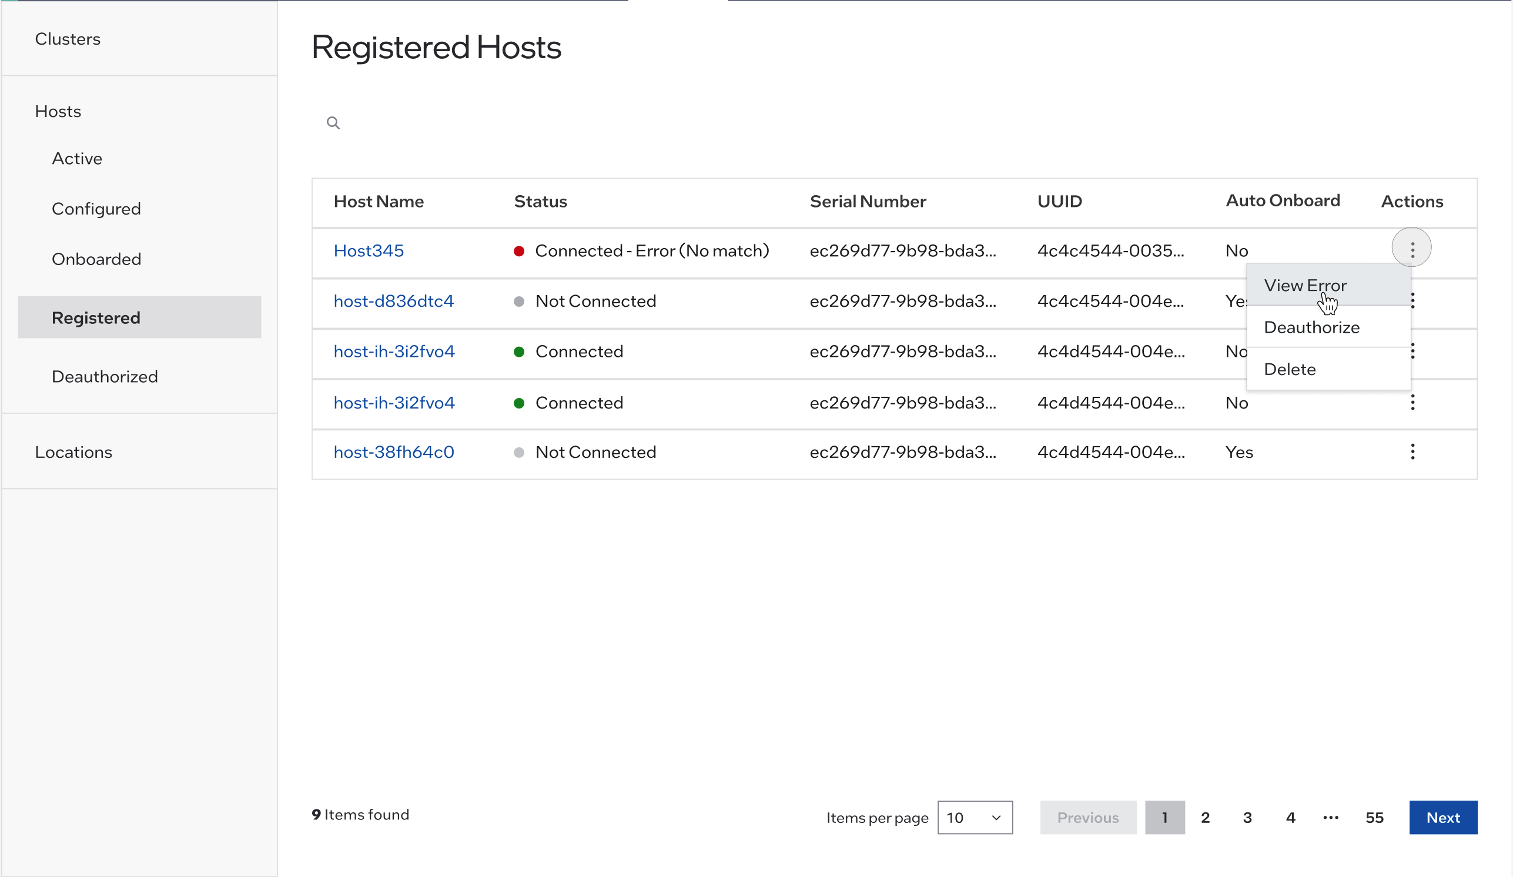Select the highlighted Registered filter
The image size is (1513, 877).
coord(96,317)
